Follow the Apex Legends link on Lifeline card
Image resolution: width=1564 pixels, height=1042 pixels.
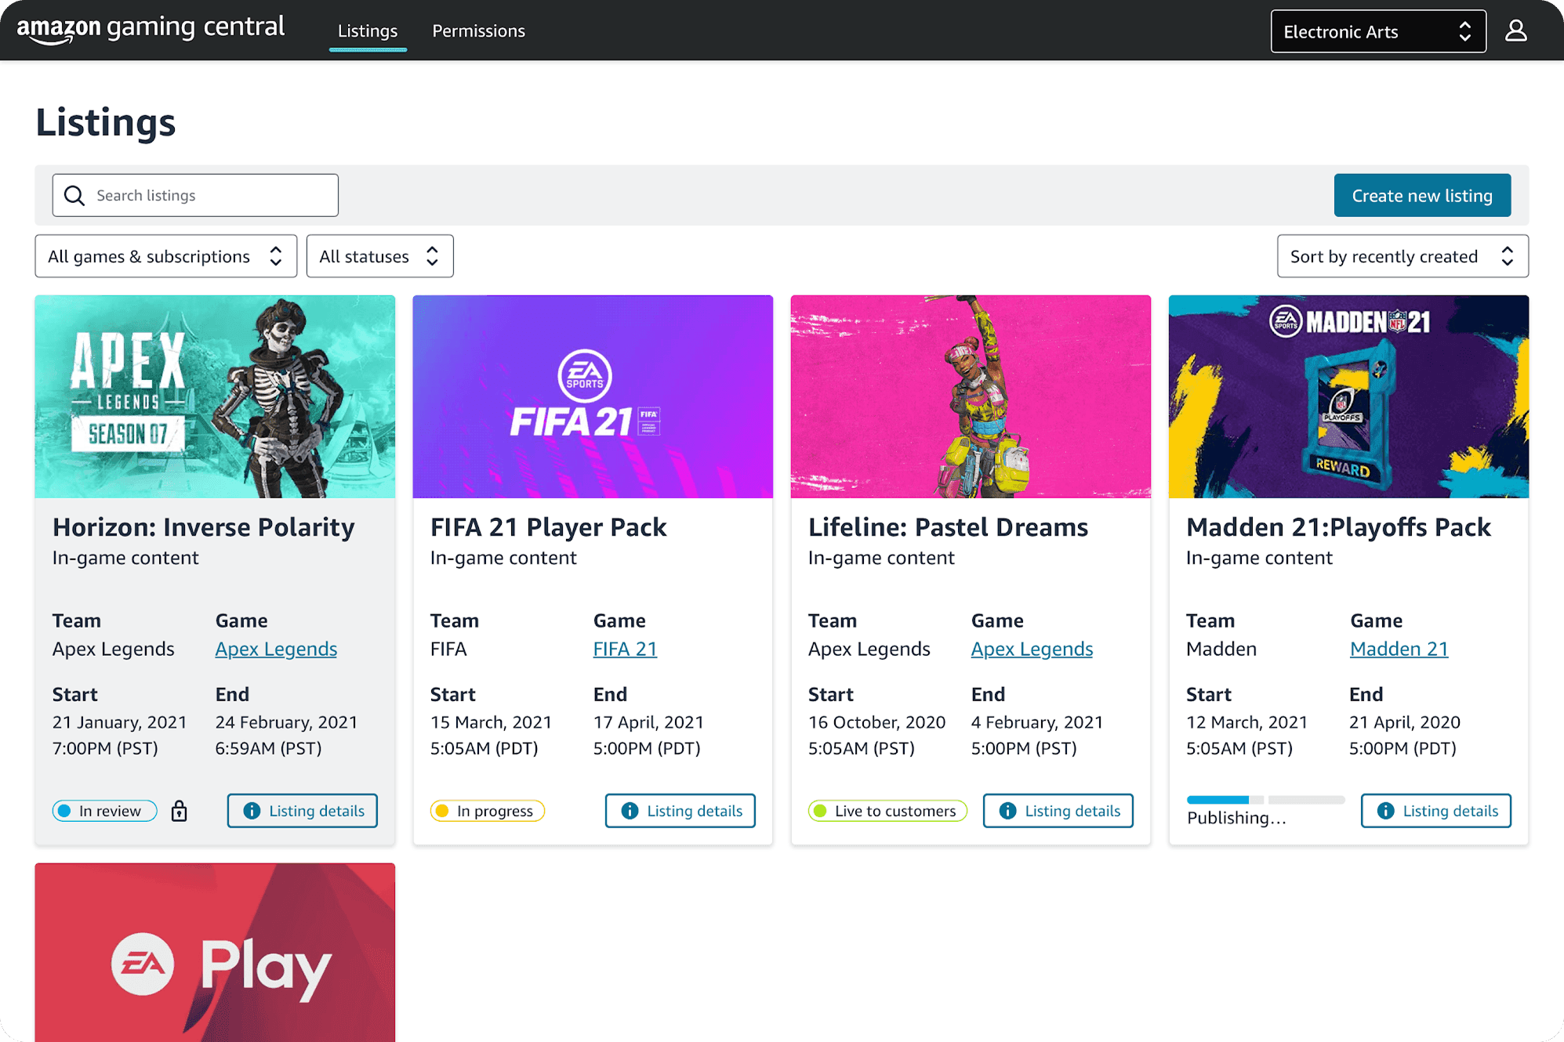click(x=1032, y=649)
